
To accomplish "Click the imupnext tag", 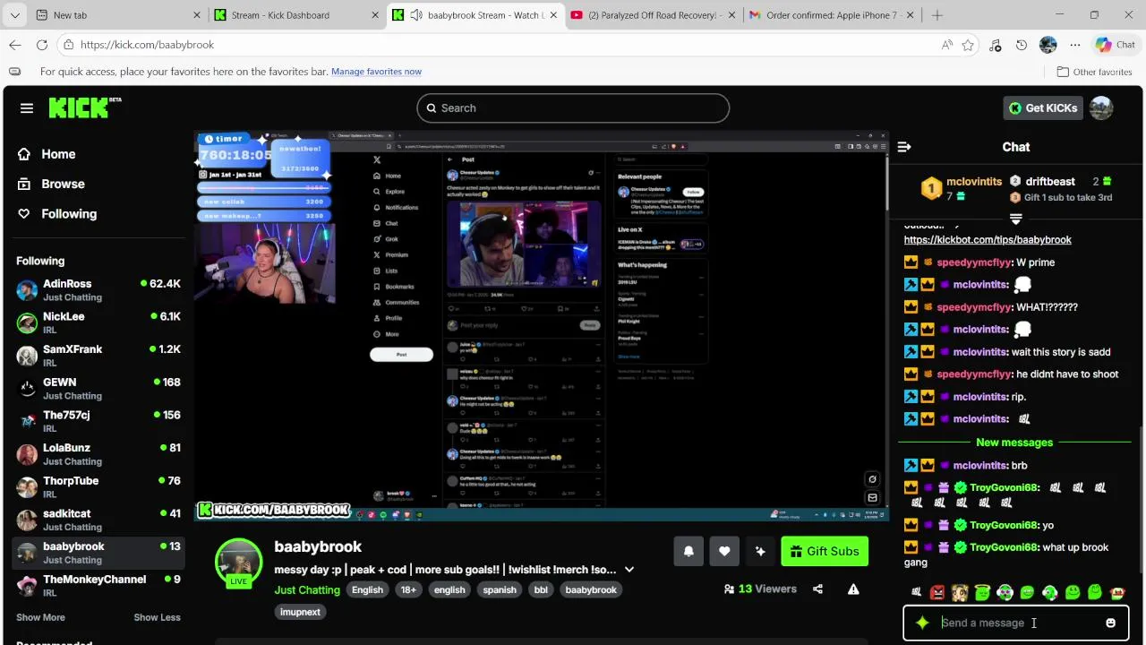I will (300, 612).
